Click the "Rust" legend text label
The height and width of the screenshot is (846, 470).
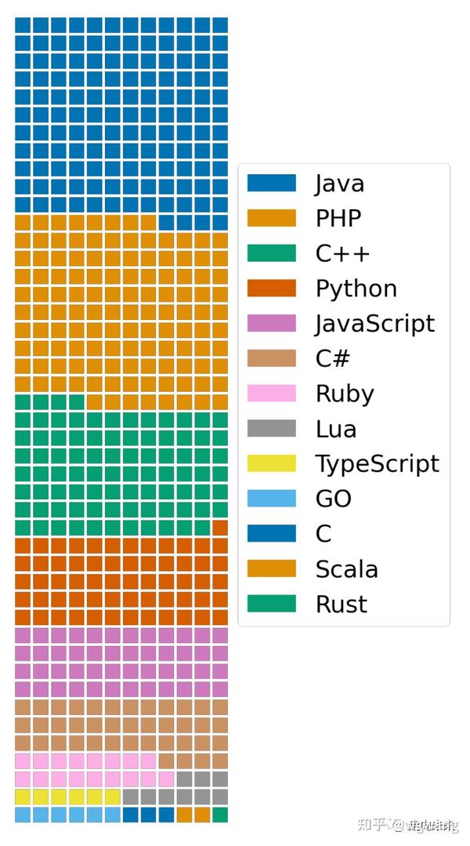point(341,605)
